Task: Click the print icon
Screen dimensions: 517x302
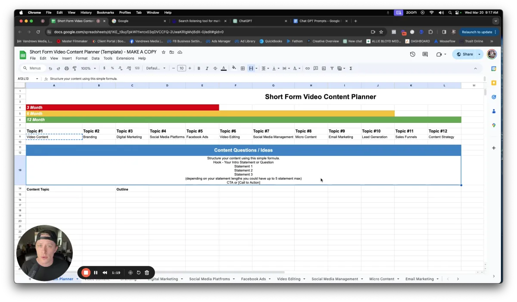Action: point(66,68)
